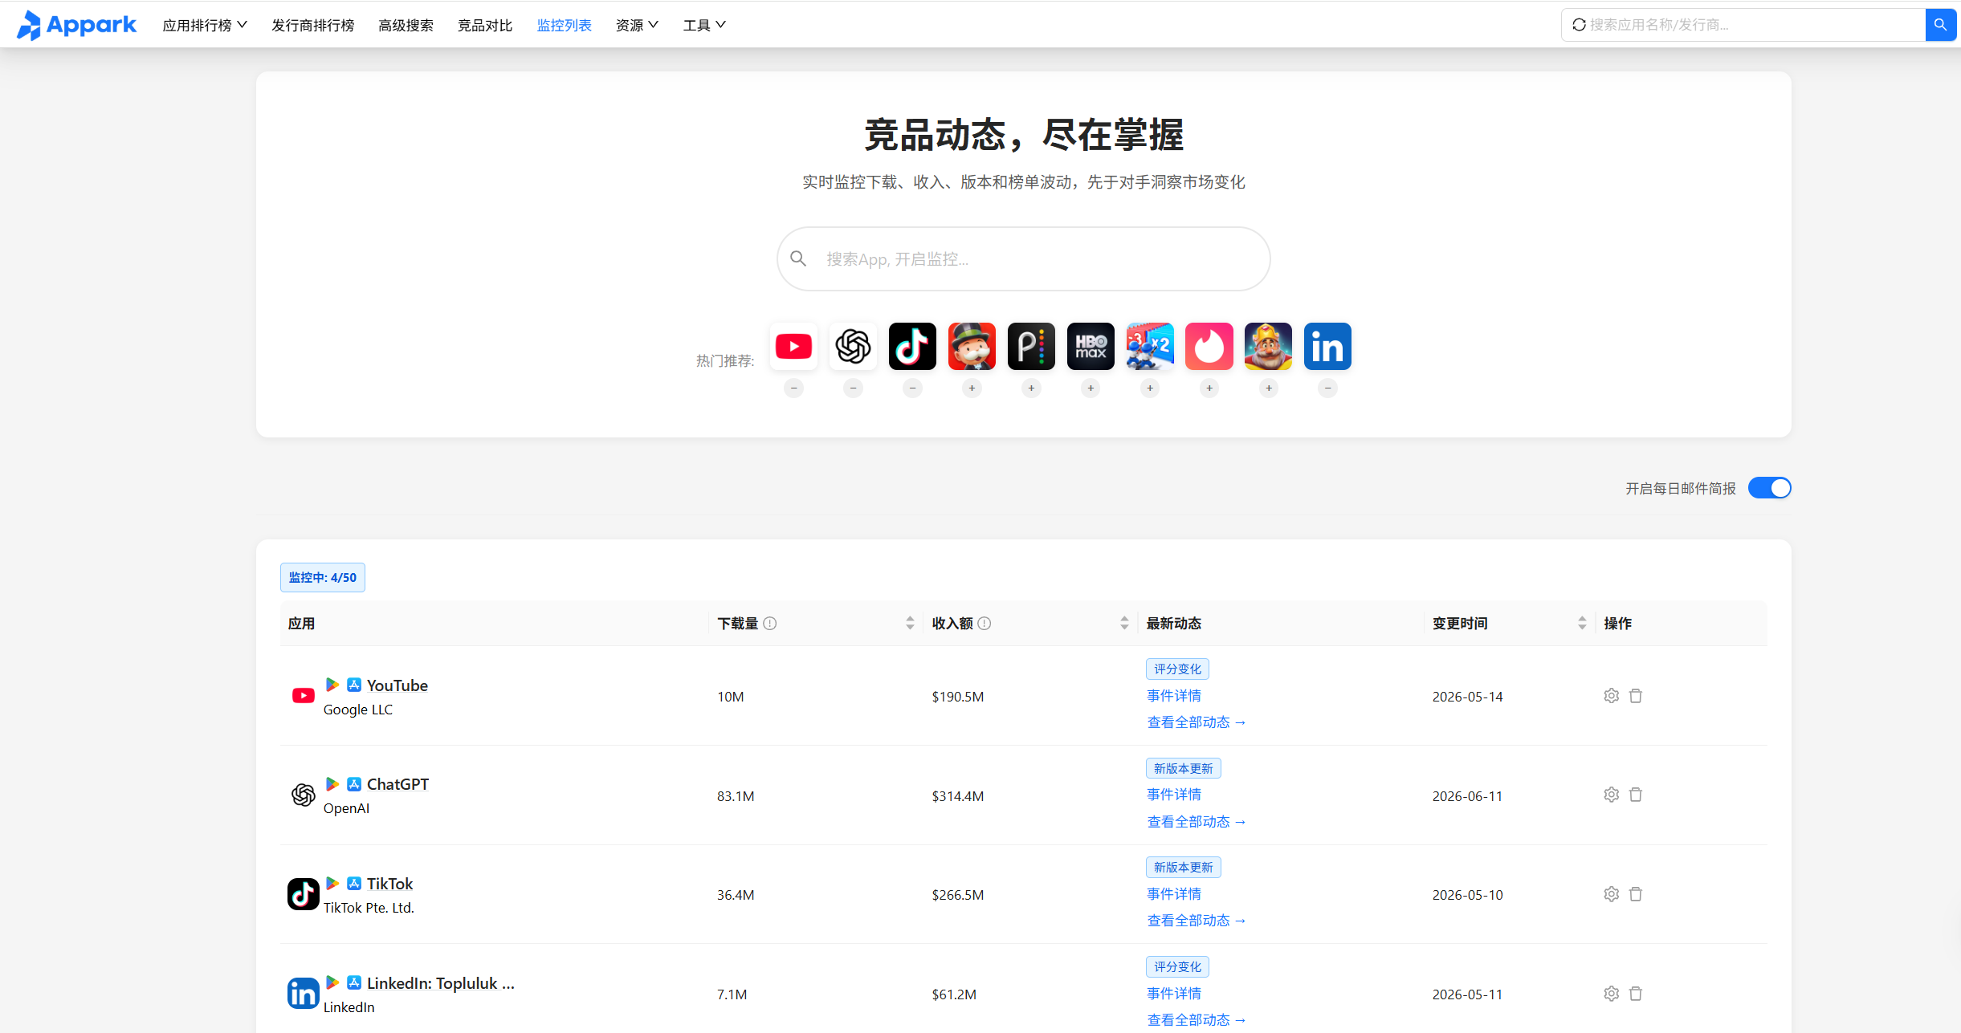Sort table by 下载量 column arrows

pyautogui.click(x=910, y=624)
